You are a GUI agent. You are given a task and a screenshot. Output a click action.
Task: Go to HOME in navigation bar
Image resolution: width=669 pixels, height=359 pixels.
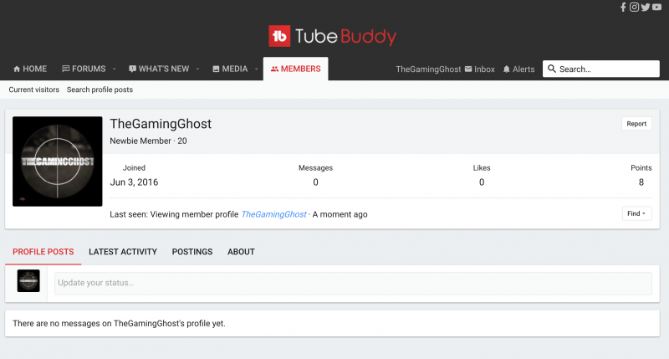coord(28,69)
